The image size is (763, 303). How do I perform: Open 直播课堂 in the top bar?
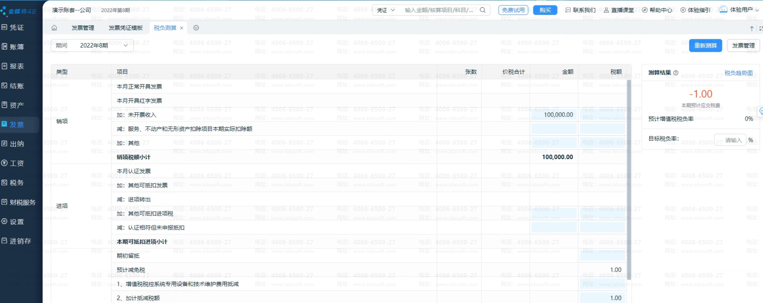click(619, 10)
